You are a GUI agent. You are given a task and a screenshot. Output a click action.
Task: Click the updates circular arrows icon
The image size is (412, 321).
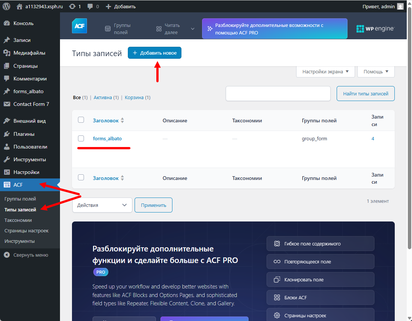(72, 6)
